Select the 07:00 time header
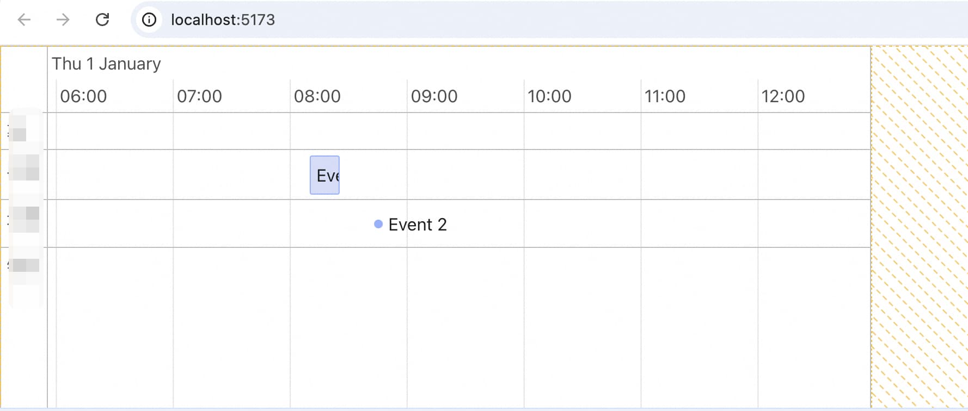Image resolution: width=968 pixels, height=411 pixels. pyautogui.click(x=199, y=96)
